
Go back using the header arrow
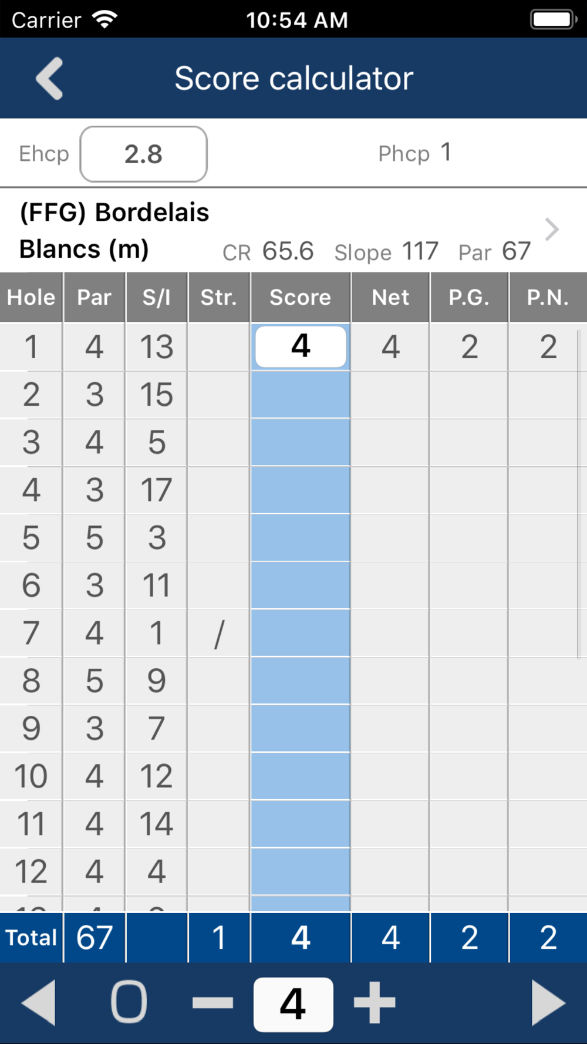[x=49, y=79]
